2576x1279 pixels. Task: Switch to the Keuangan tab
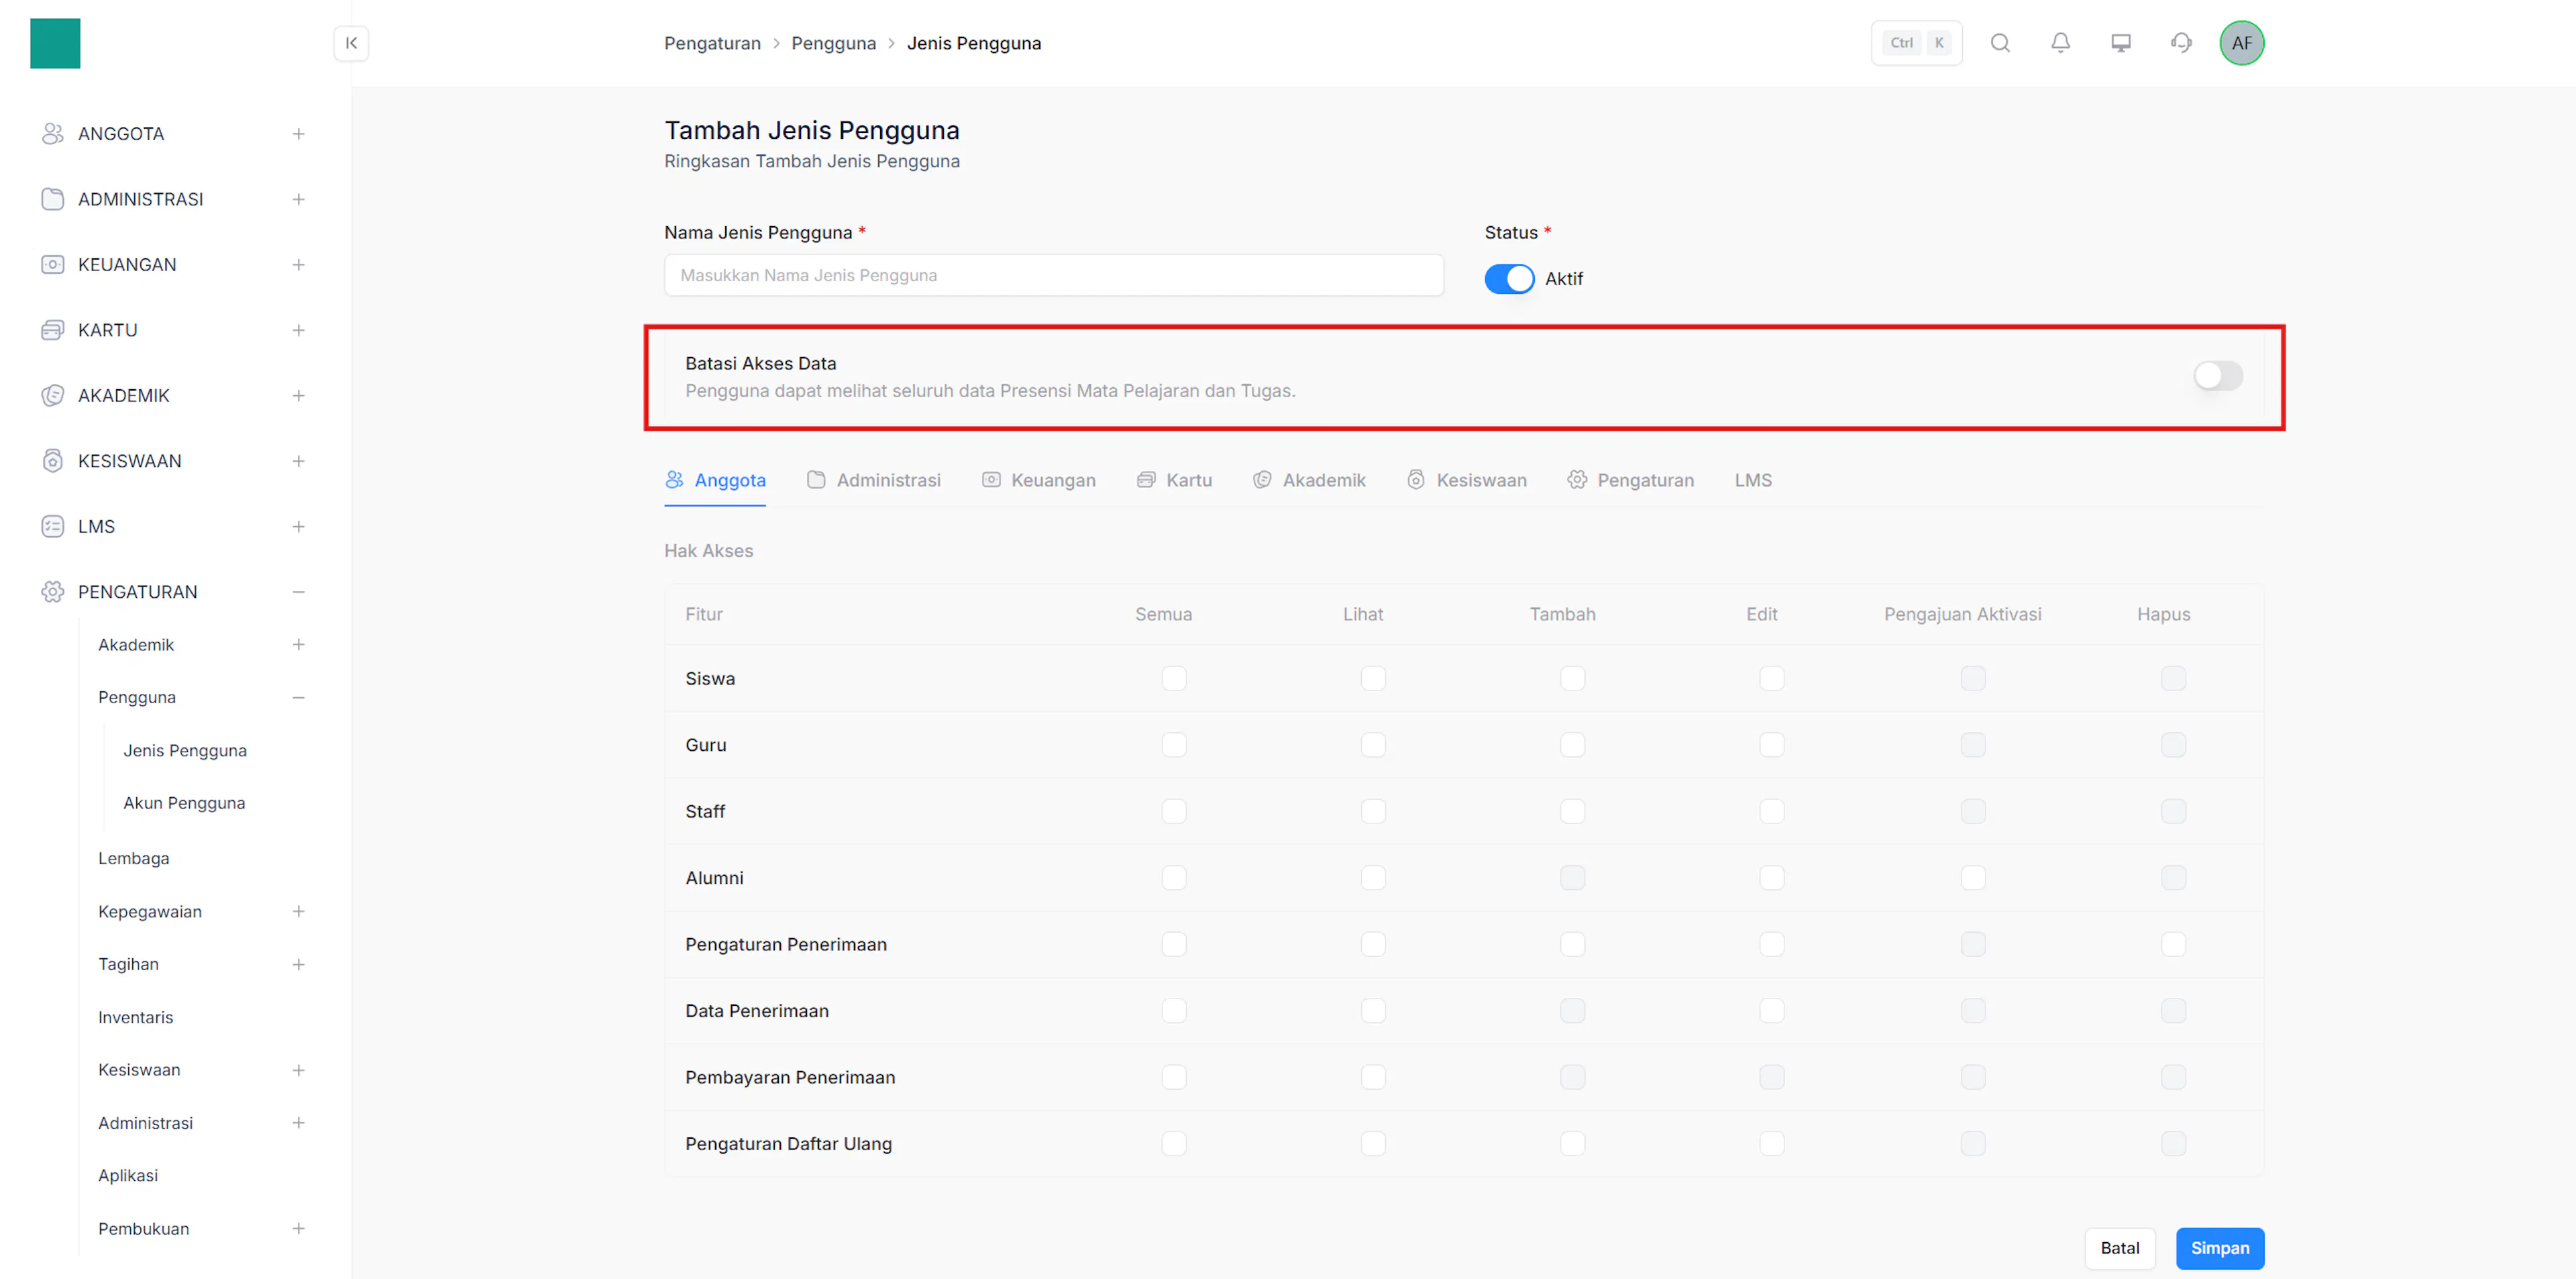[1038, 480]
